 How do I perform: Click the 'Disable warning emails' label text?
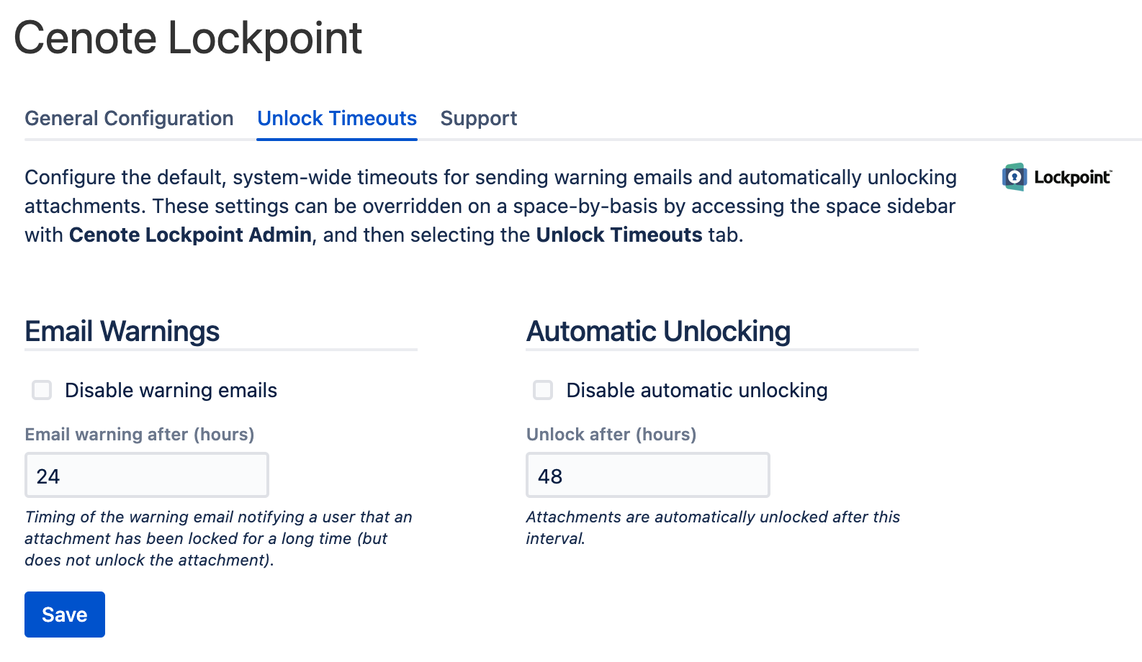[171, 390]
